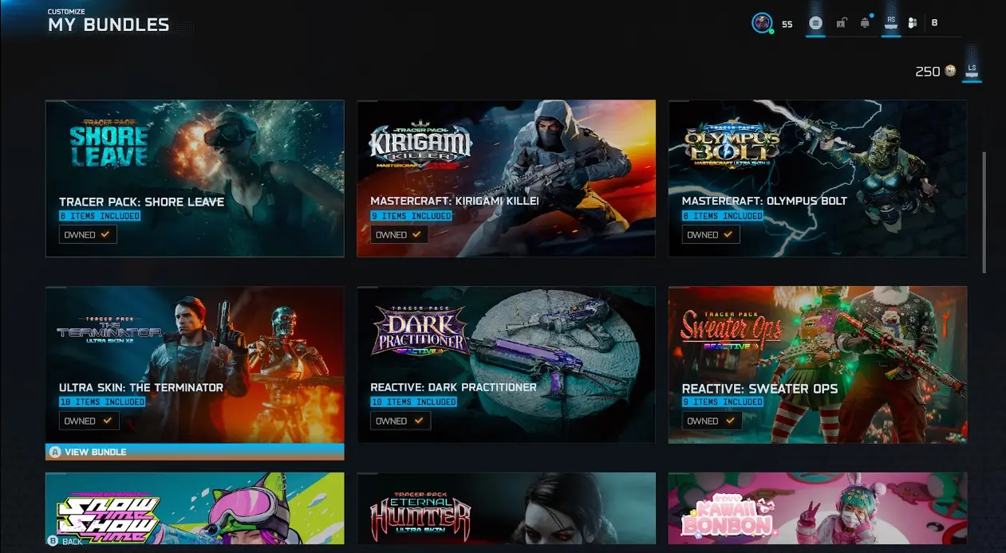Screen dimensions: 1006x553
Task: Click the Owned checkmark on Olympus Bolt
Action: click(728, 235)
